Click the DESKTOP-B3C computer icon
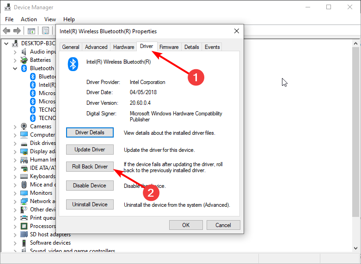This screenshot has height=264, width=361. 15,43
